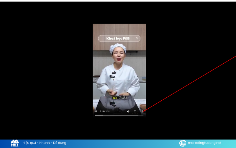
Task: Click the Khoá học F&B search bar overlay
Action: [119, 38]
